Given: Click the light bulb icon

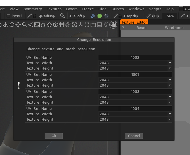Looking at the screenshot, I should [106, 25].
